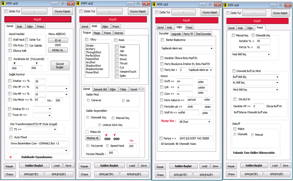Open the Güncel Buglar button

click(60, 66)
